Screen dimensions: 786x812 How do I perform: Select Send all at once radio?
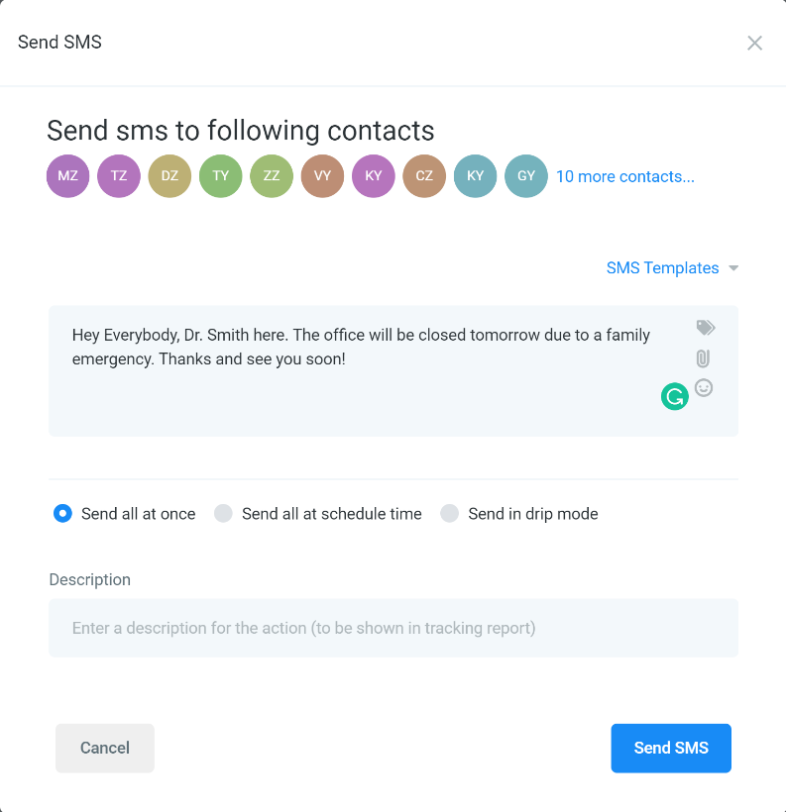(62, 514)
